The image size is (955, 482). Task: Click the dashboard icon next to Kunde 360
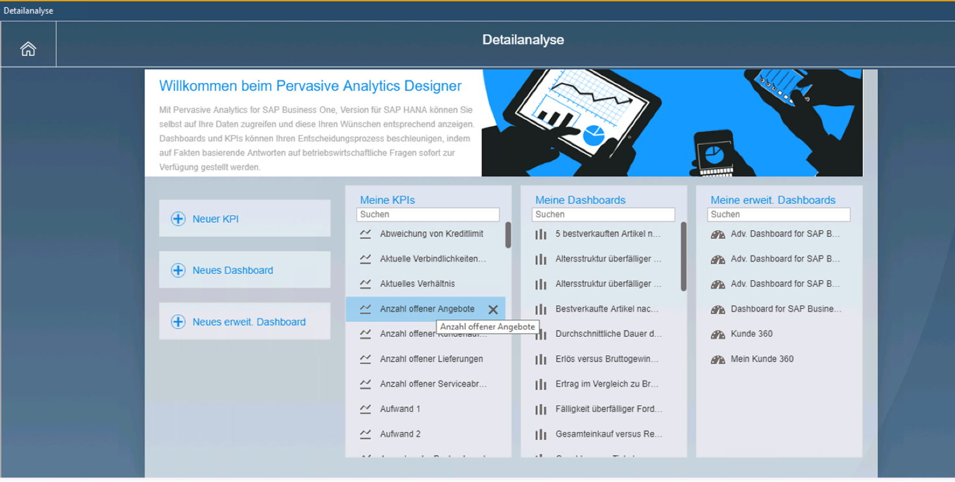(x=718, y=334)
